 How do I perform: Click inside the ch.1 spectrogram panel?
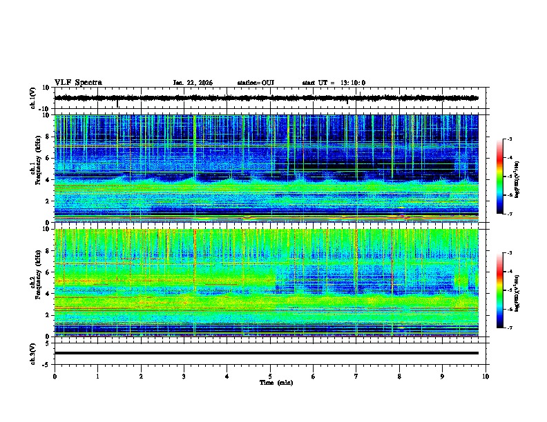(266, 168)
